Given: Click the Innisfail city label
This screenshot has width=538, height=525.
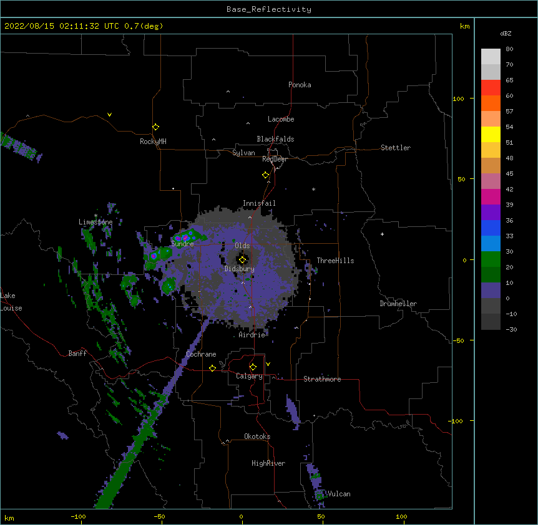Looking at the screenshot, I should pos(259,203).
